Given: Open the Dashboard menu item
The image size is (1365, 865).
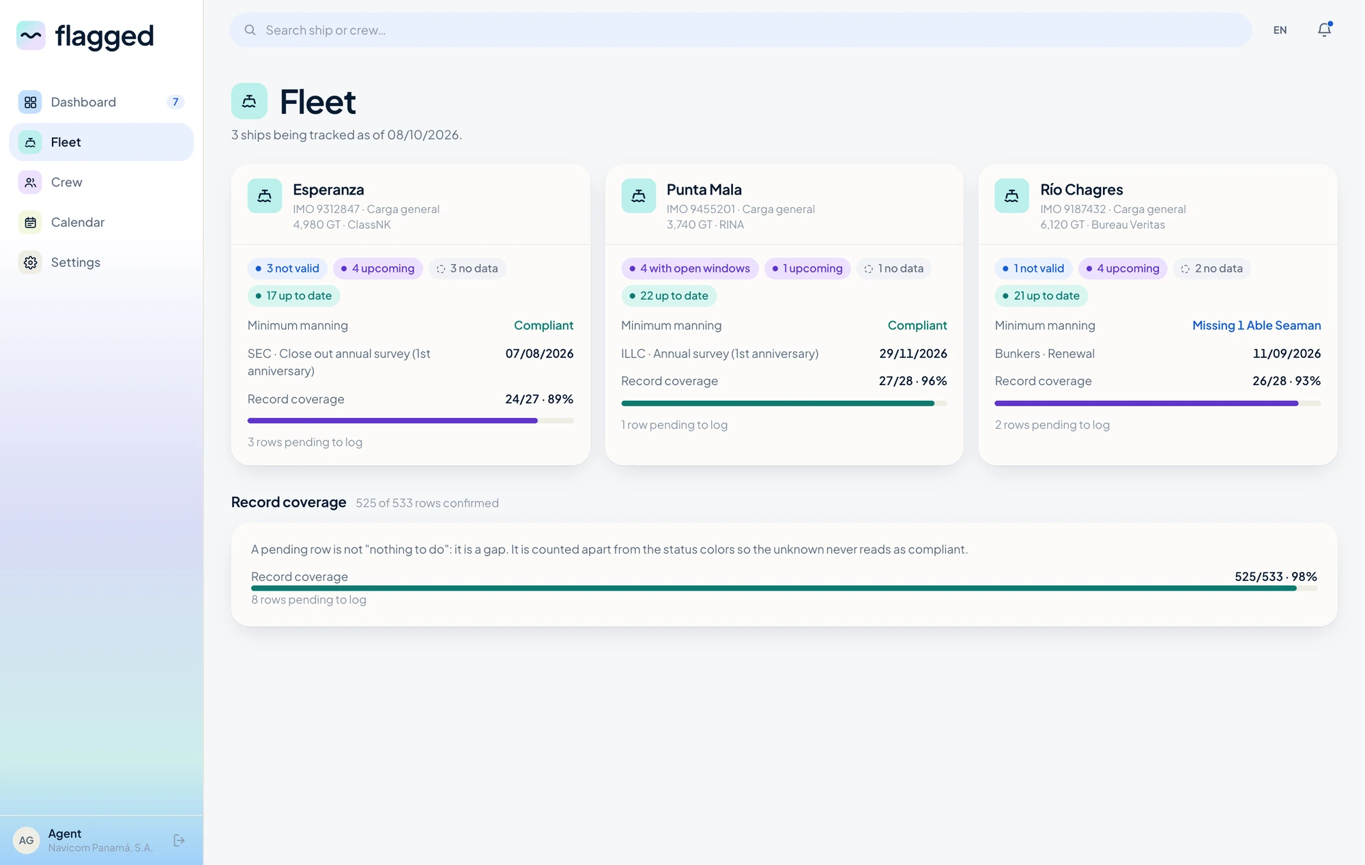Looking at the screenshot, I should click(101, 102).
